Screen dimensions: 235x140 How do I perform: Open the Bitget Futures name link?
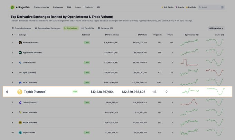(29, 132)
